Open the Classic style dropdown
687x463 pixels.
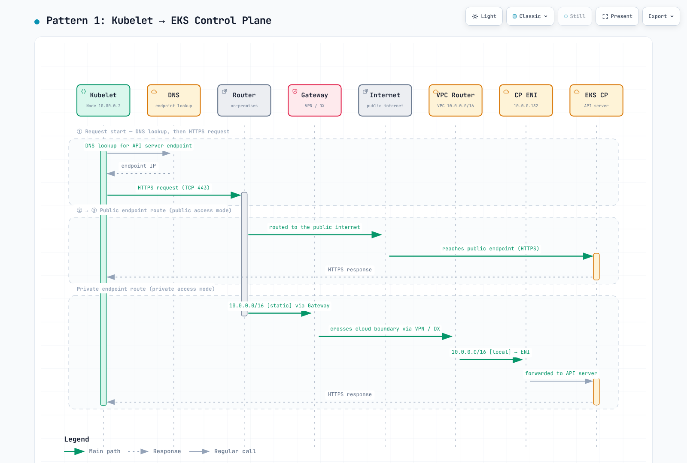[x=530, y=16]
